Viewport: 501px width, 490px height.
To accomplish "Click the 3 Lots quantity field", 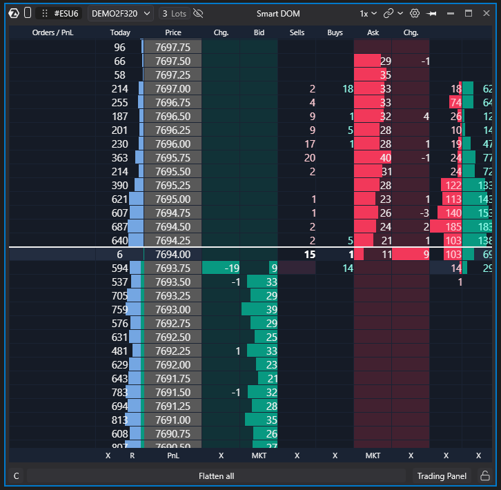I will click(x=175, y=13).
